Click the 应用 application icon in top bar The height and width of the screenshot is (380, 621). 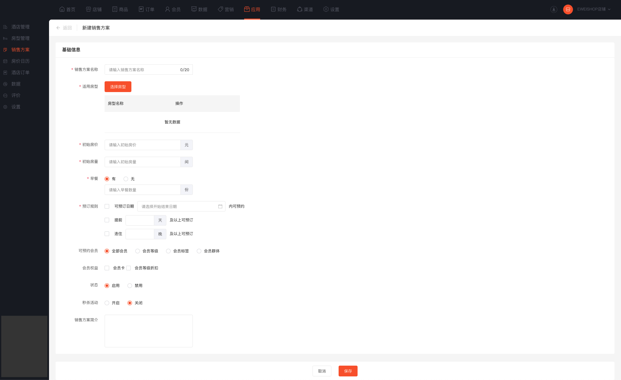(247, 9)
